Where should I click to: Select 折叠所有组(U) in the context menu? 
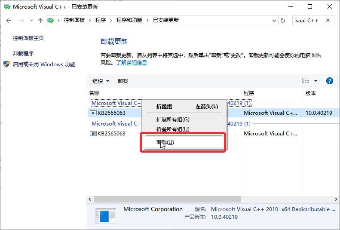184,129
